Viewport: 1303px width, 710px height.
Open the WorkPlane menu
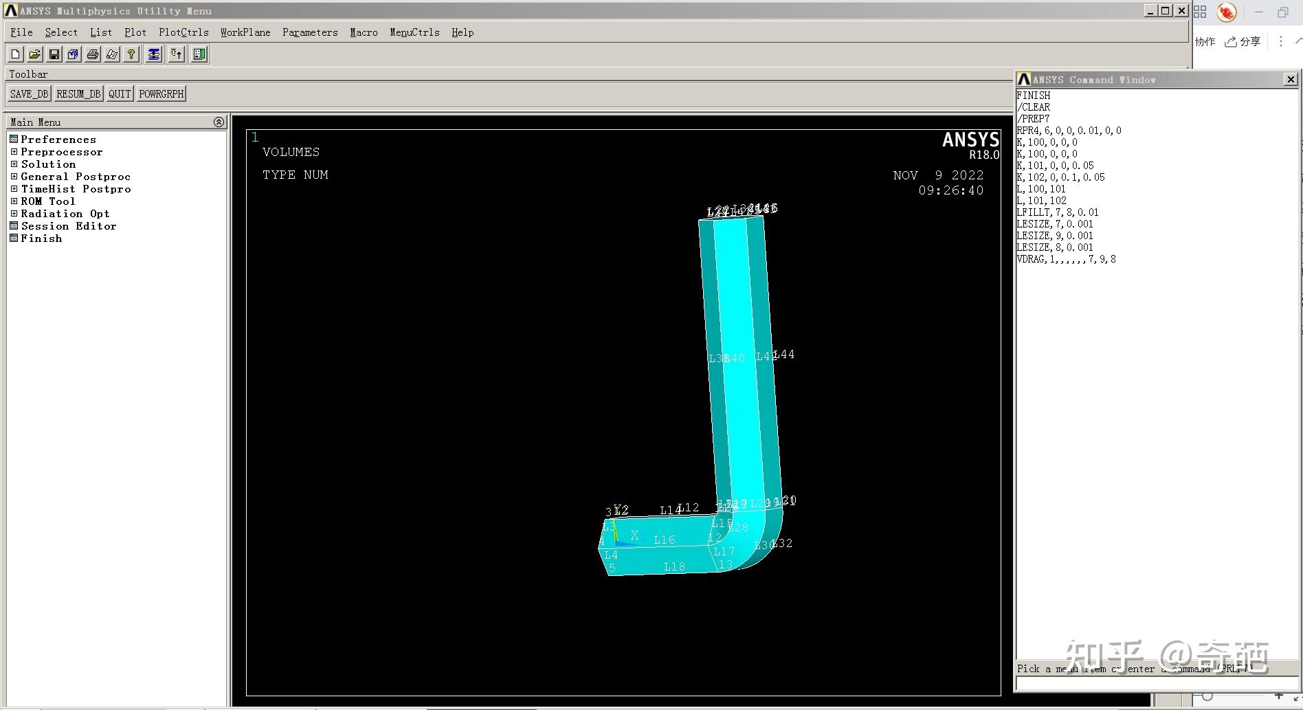click(x=245, y=32)
